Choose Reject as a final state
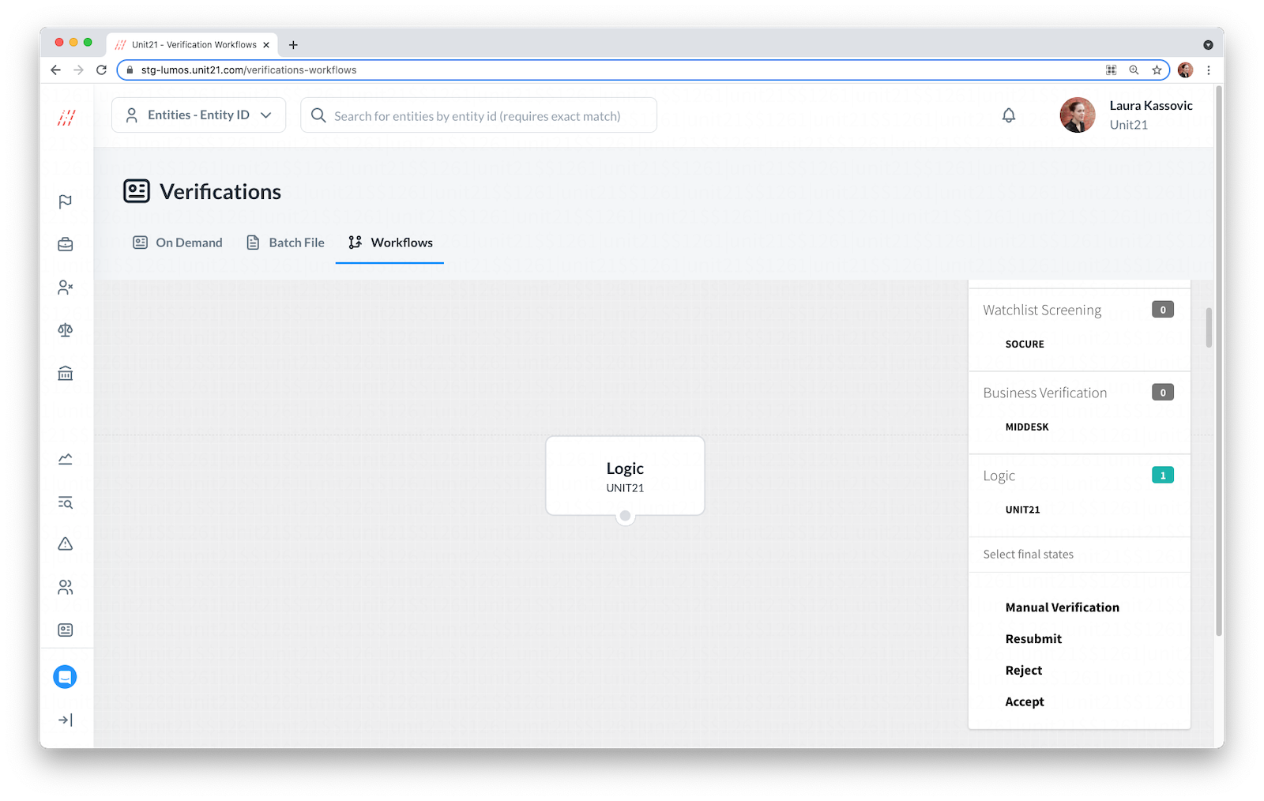This screenshot has width=1264, height=801. pos(1024,671)
